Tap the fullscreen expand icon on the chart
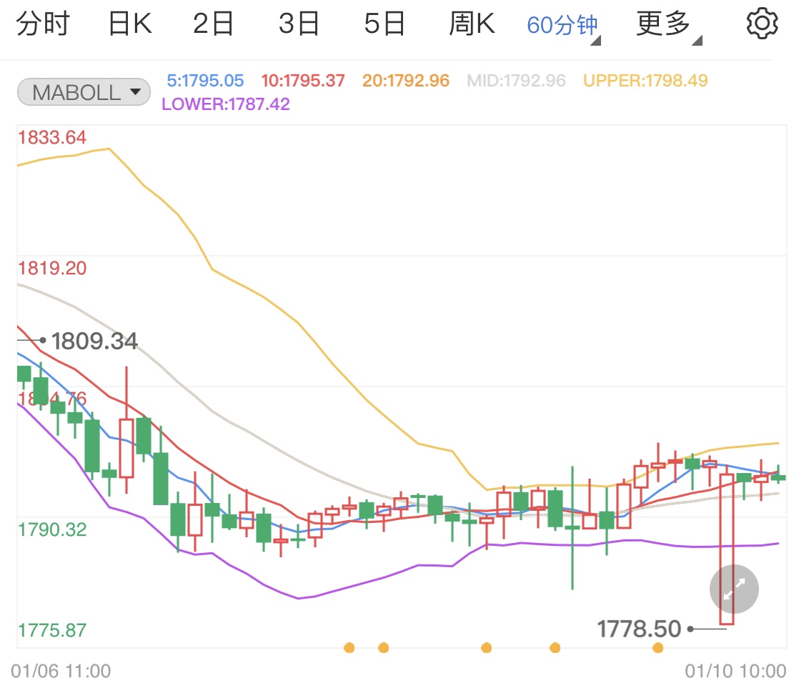The image size is (804, 688). click(733, 589)
